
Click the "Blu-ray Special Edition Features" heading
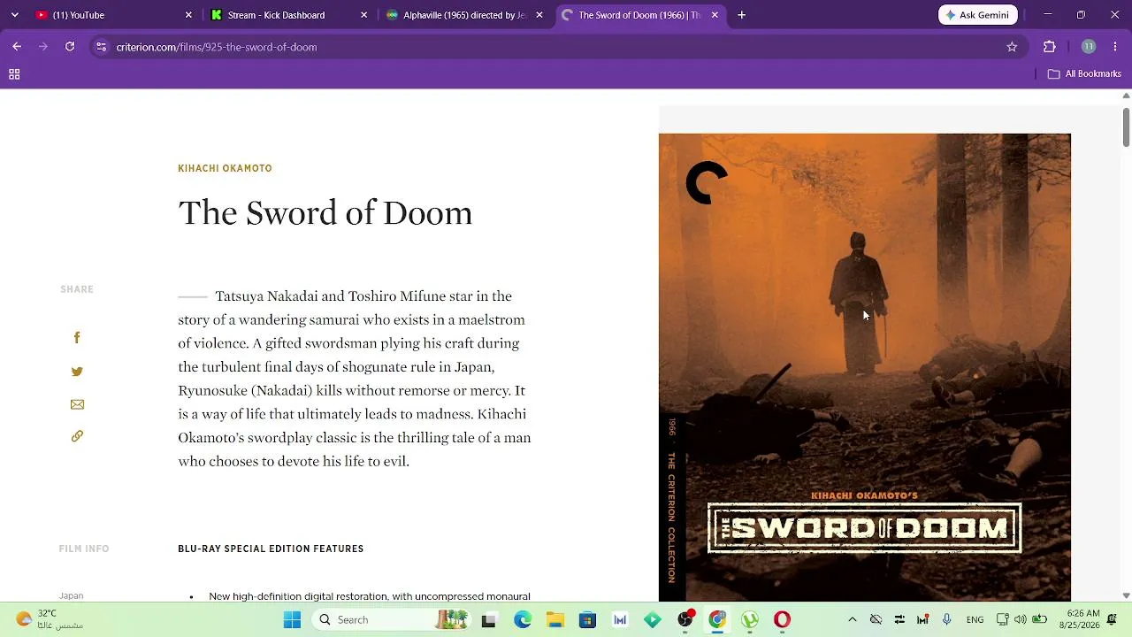[271, 549]
